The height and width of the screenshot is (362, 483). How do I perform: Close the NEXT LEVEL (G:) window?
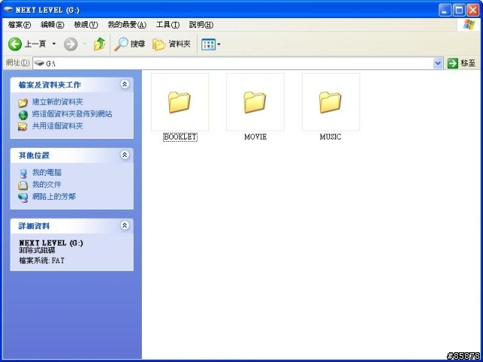(x=473, y=11)
